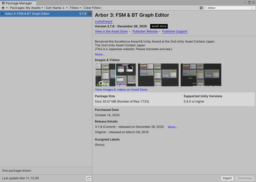Click the 5.4.0 or higher text

[x=194, y=102]
